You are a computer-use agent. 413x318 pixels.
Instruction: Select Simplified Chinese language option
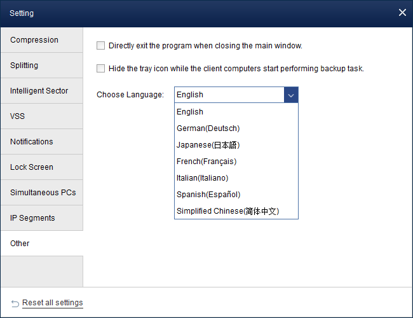coord(227,211)
